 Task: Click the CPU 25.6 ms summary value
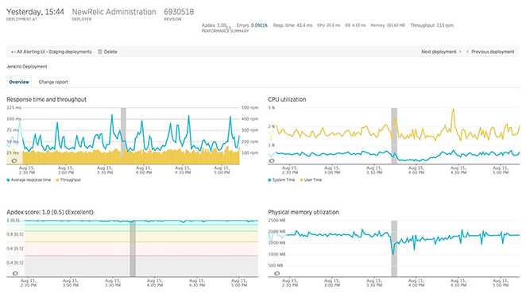[329, 25]
